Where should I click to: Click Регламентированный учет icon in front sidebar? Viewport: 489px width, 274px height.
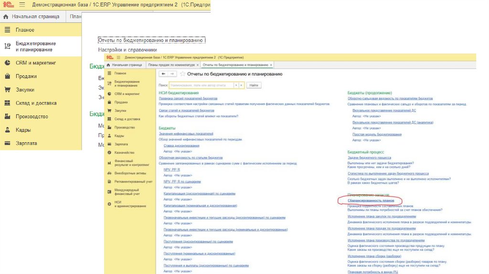[109, 181]
